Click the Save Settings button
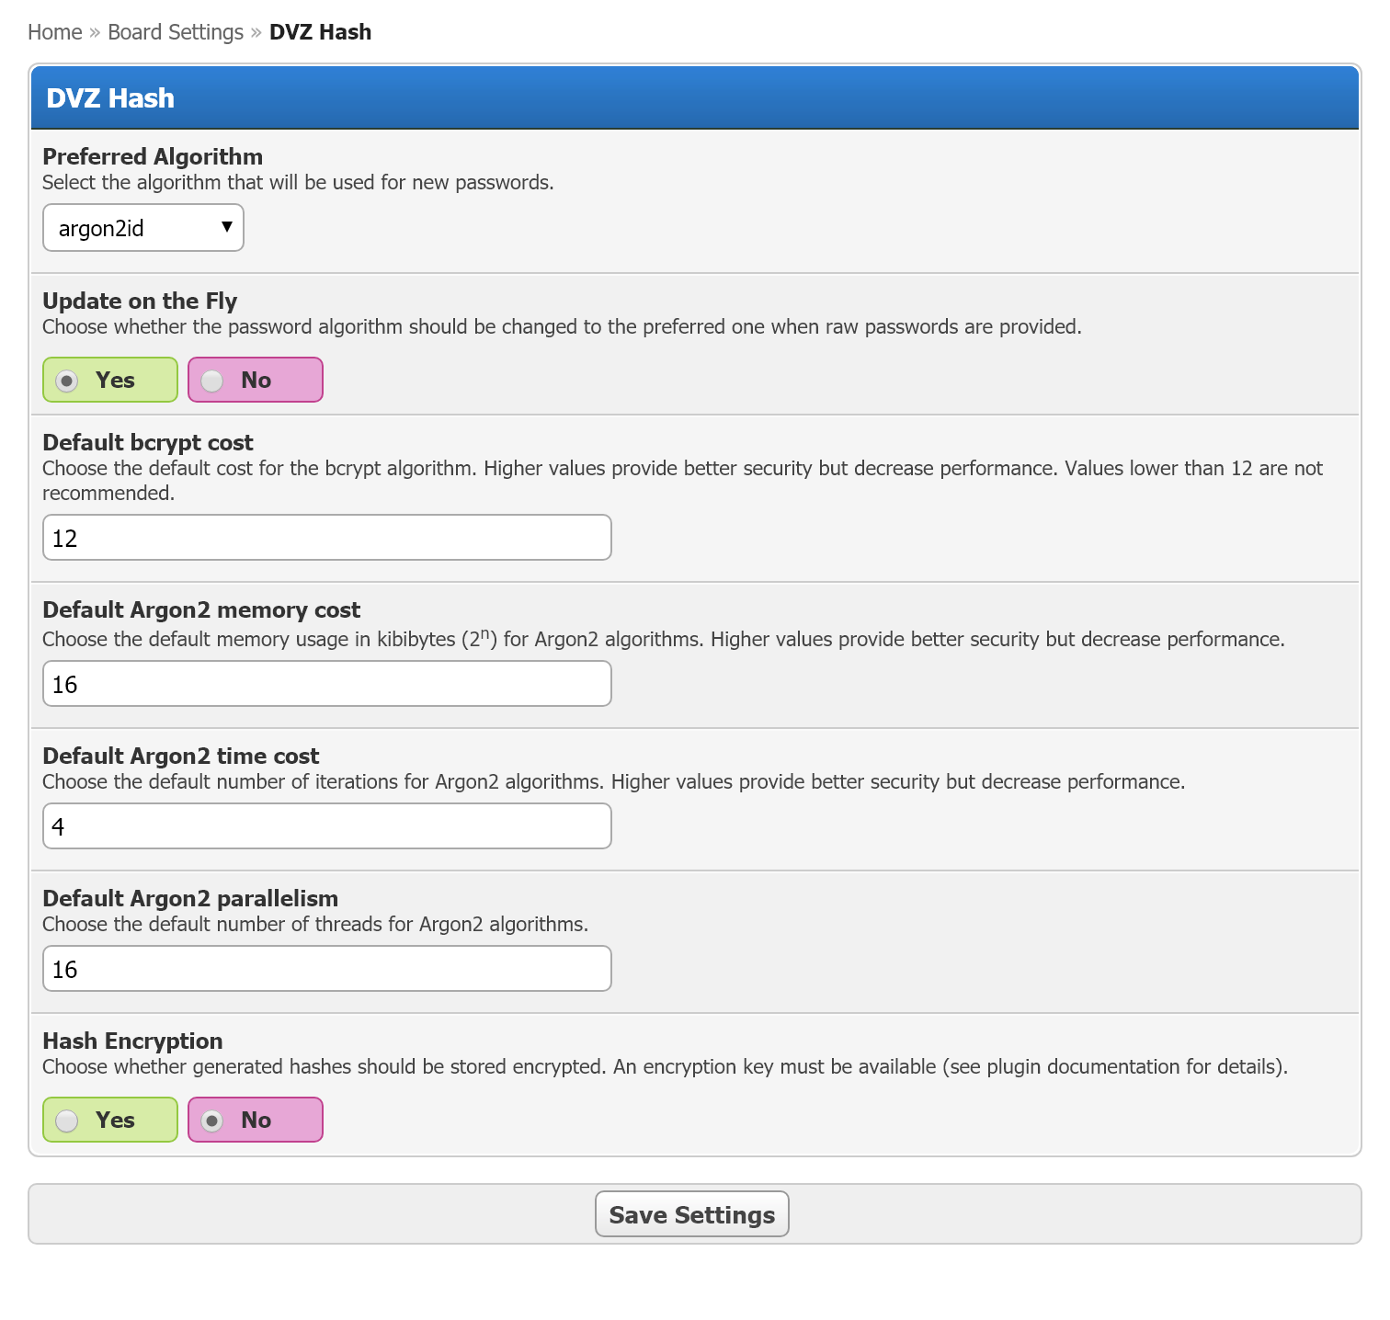Viewport: 1390px width, 1320px height. [691, 1214]
